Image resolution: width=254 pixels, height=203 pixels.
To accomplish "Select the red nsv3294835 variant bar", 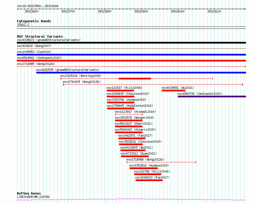I will click(120, 97).
